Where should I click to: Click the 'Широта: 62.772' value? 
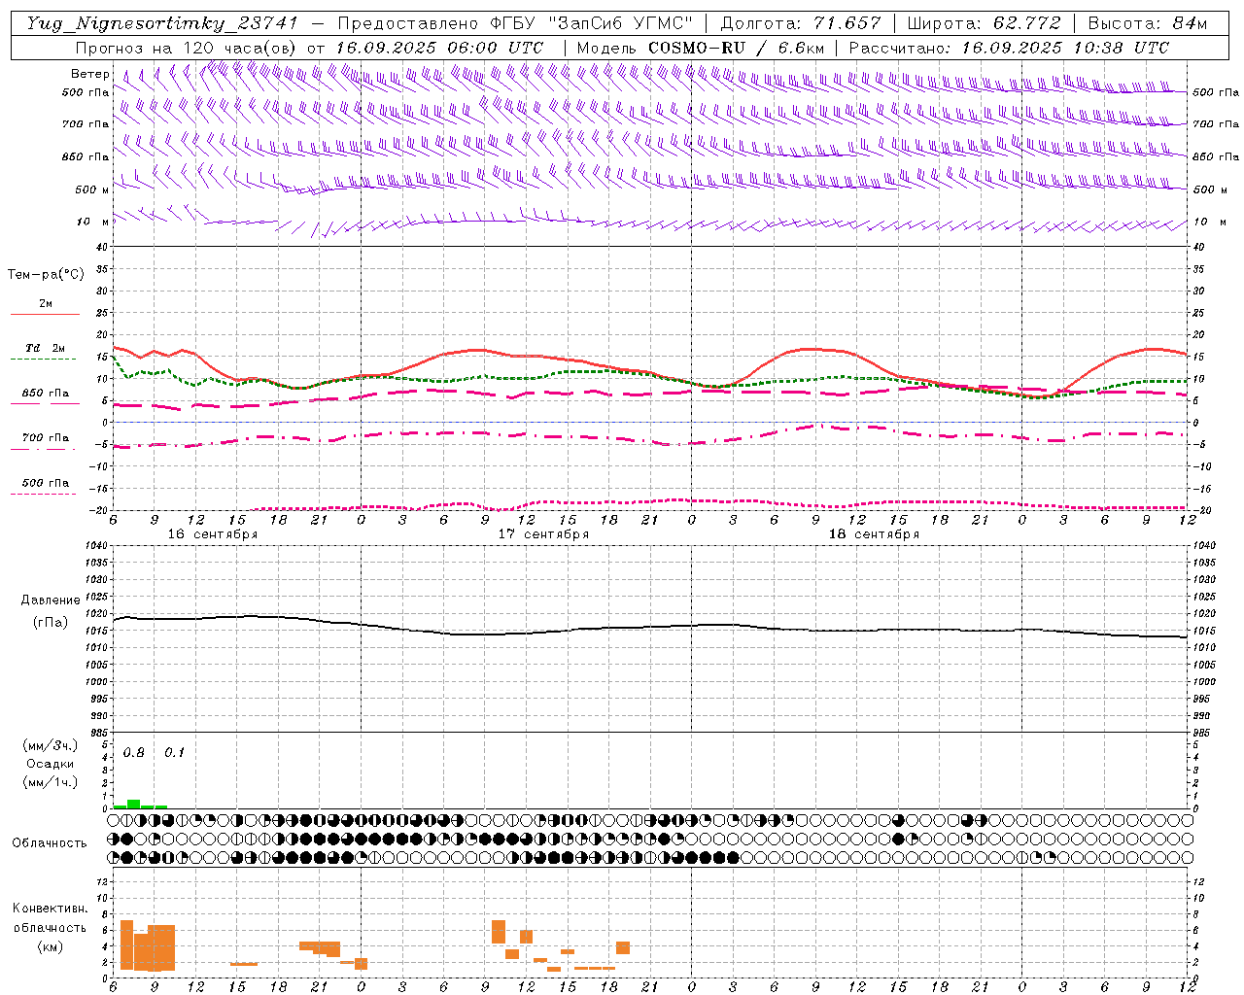tap(984, 23)
